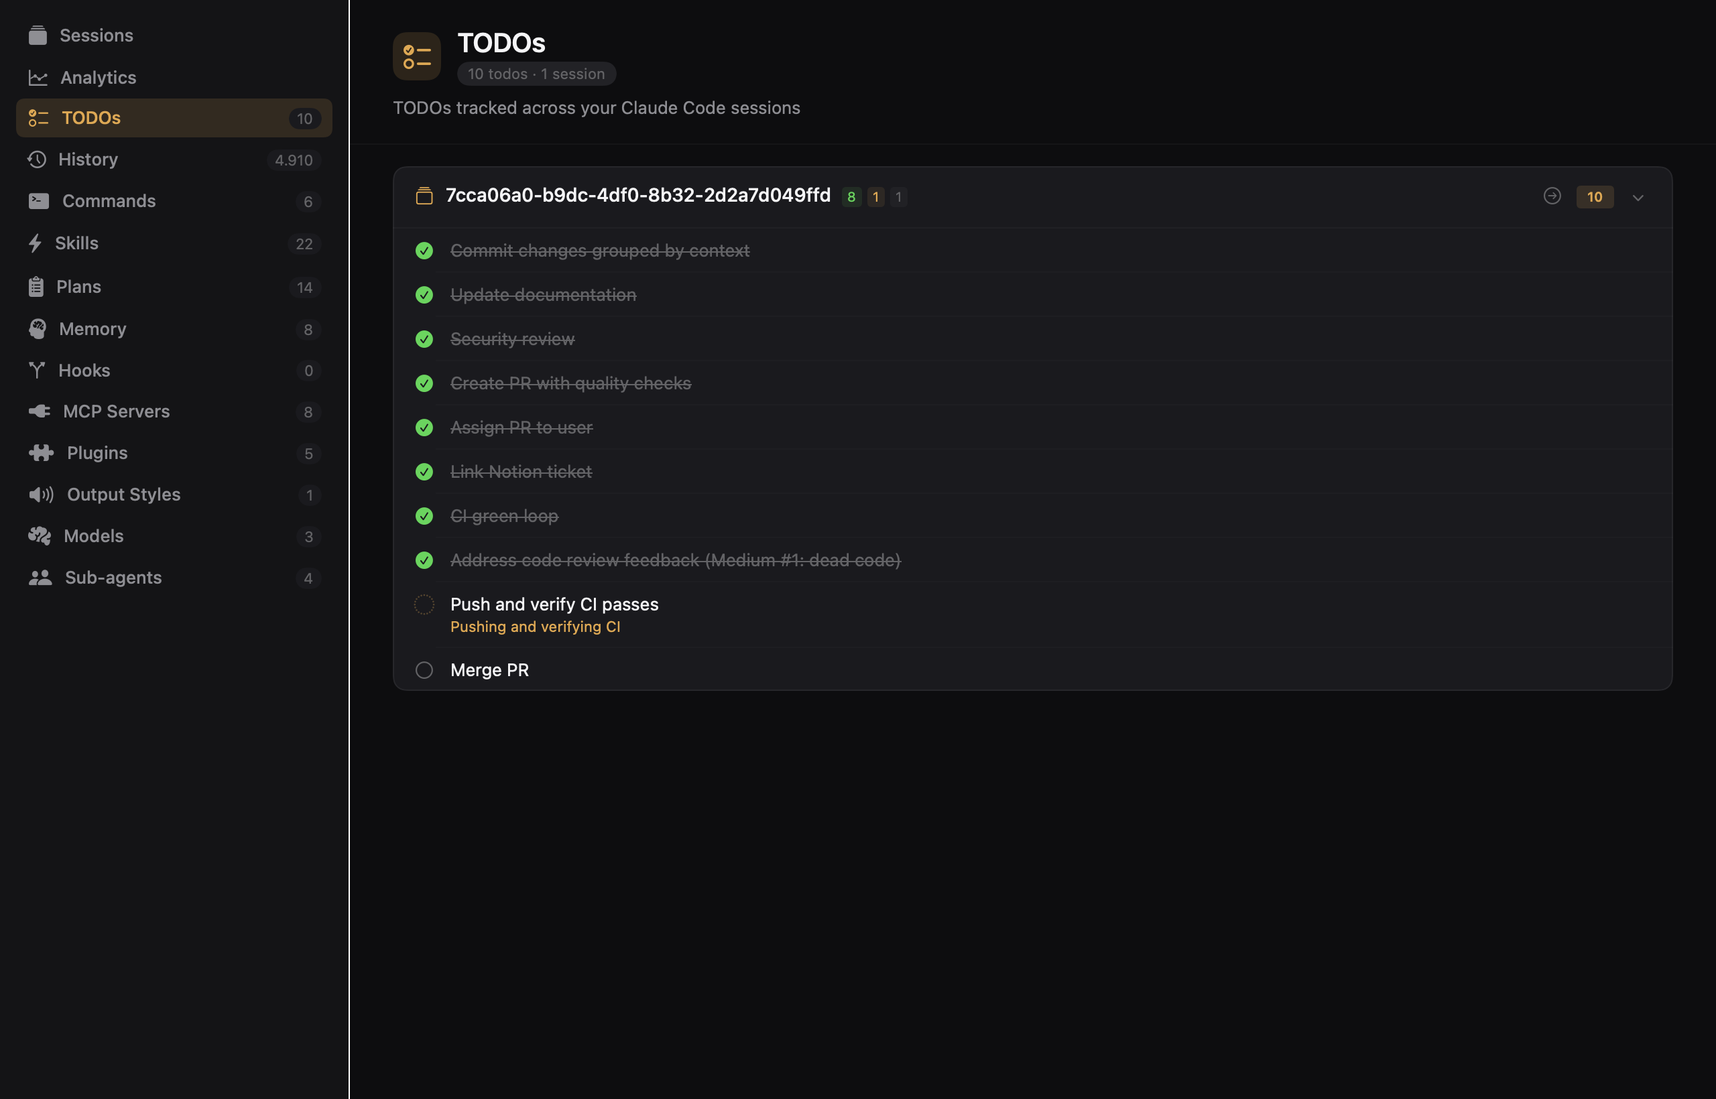Select the Skills lightning bolt icon
Screen dimensions: 1716x1099
point(37,243)
